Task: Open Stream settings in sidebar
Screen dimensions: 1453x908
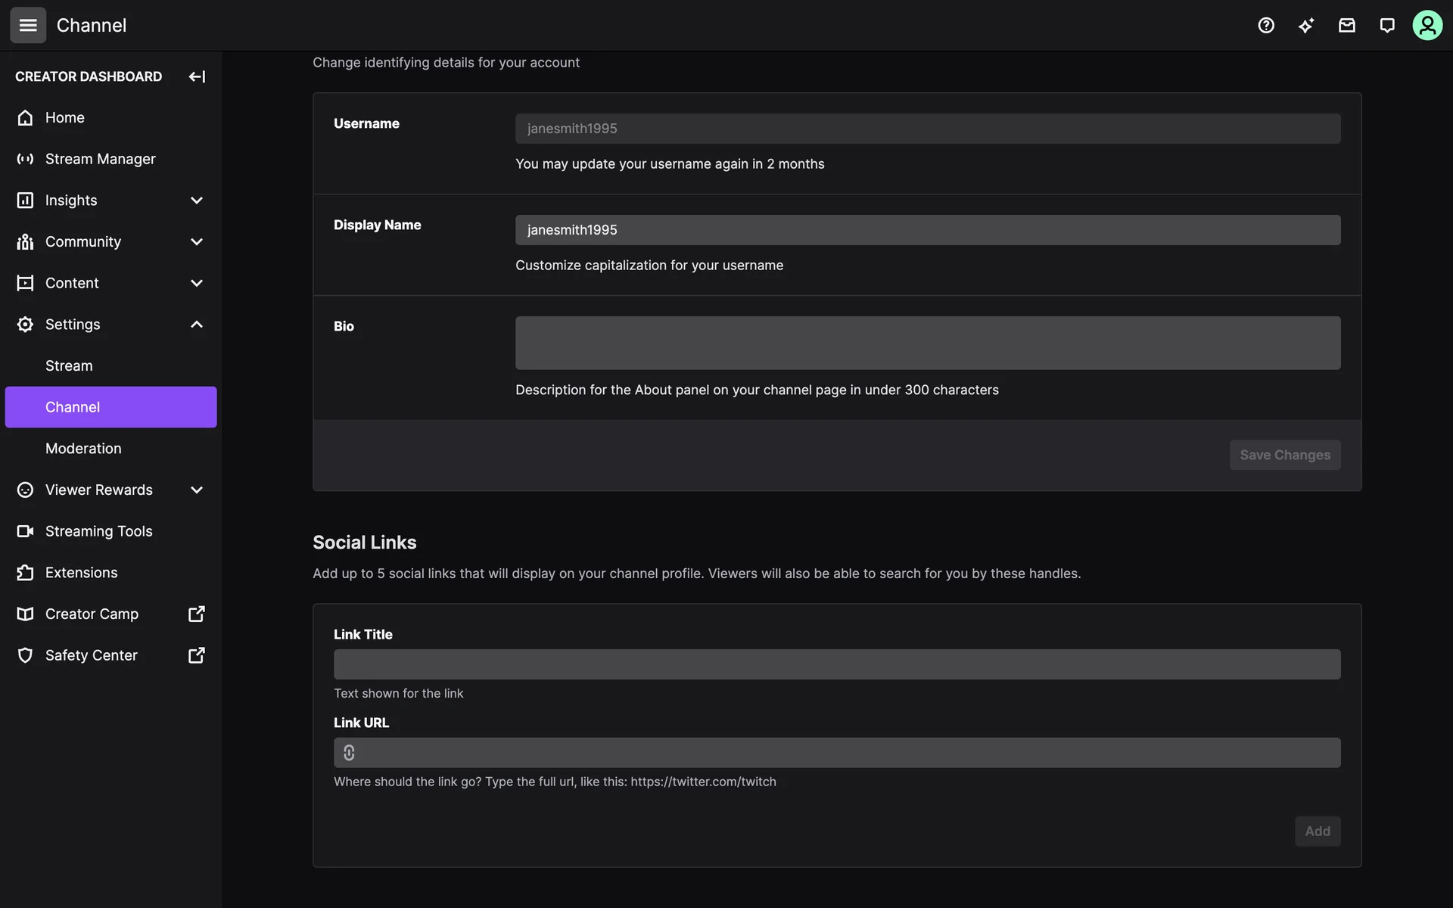Action: tap(69, 366)
